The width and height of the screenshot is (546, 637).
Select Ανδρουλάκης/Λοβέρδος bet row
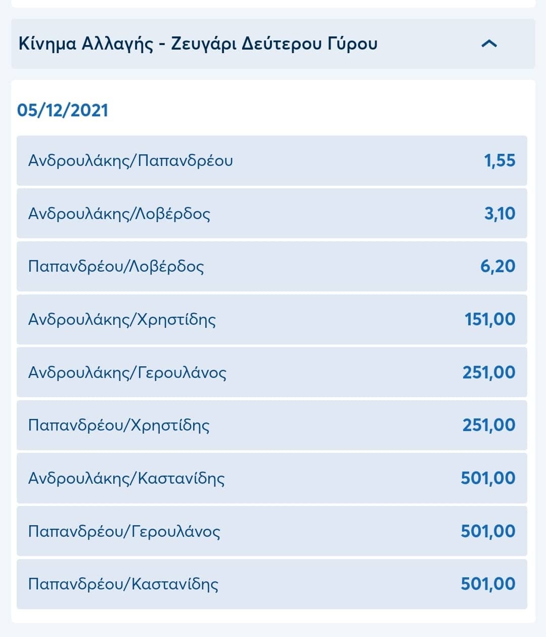click(272, 213)
